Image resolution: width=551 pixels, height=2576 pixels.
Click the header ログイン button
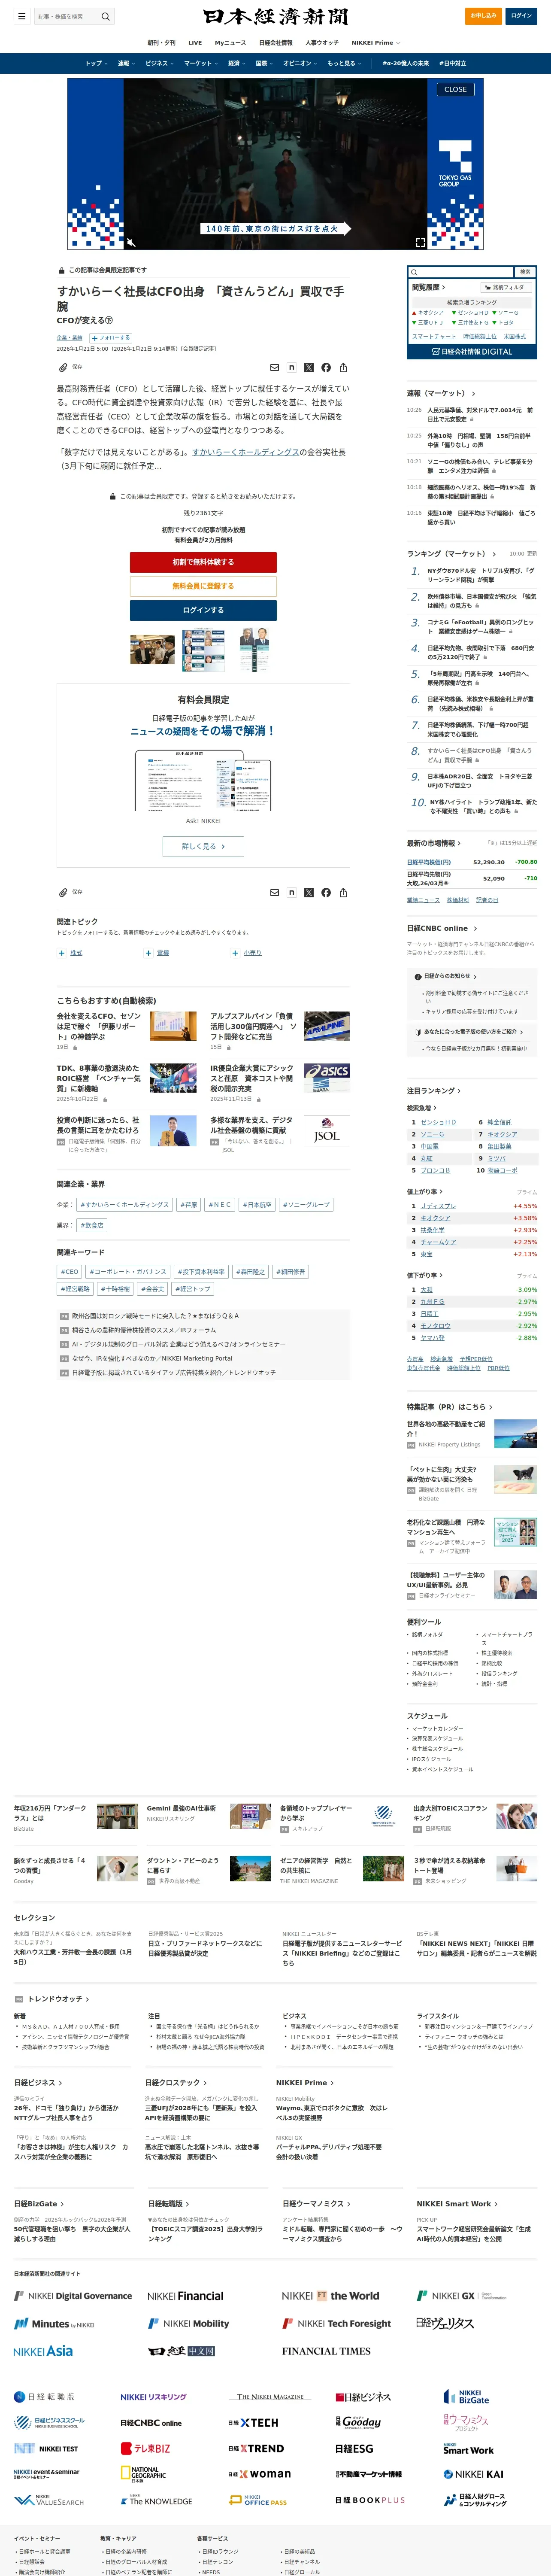tap(521, 16)
